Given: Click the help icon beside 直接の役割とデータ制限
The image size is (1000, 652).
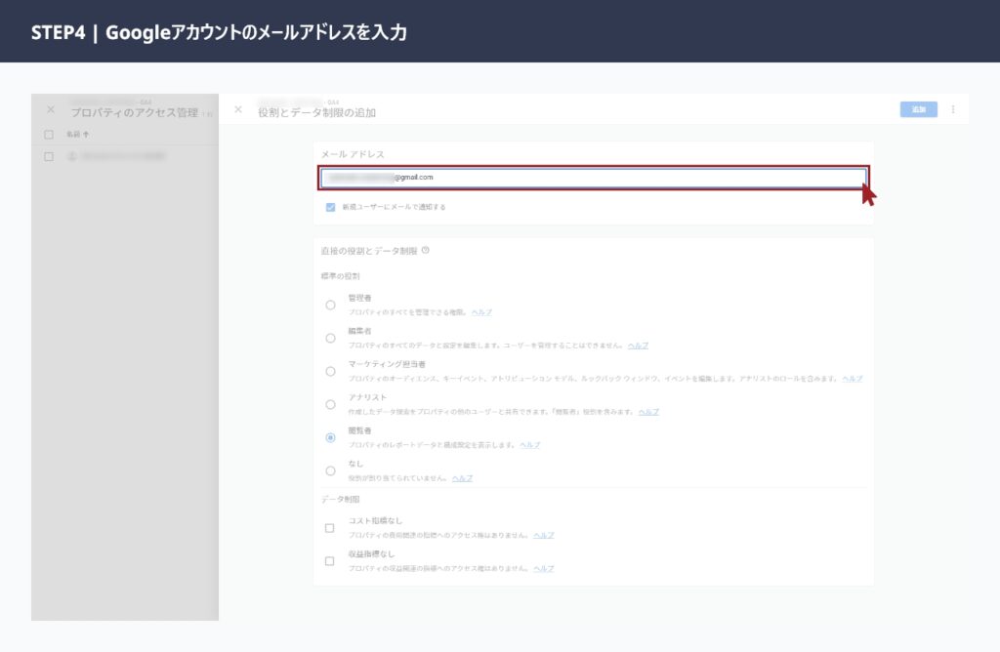Looking at the screenshot, I should coord(424,251).
